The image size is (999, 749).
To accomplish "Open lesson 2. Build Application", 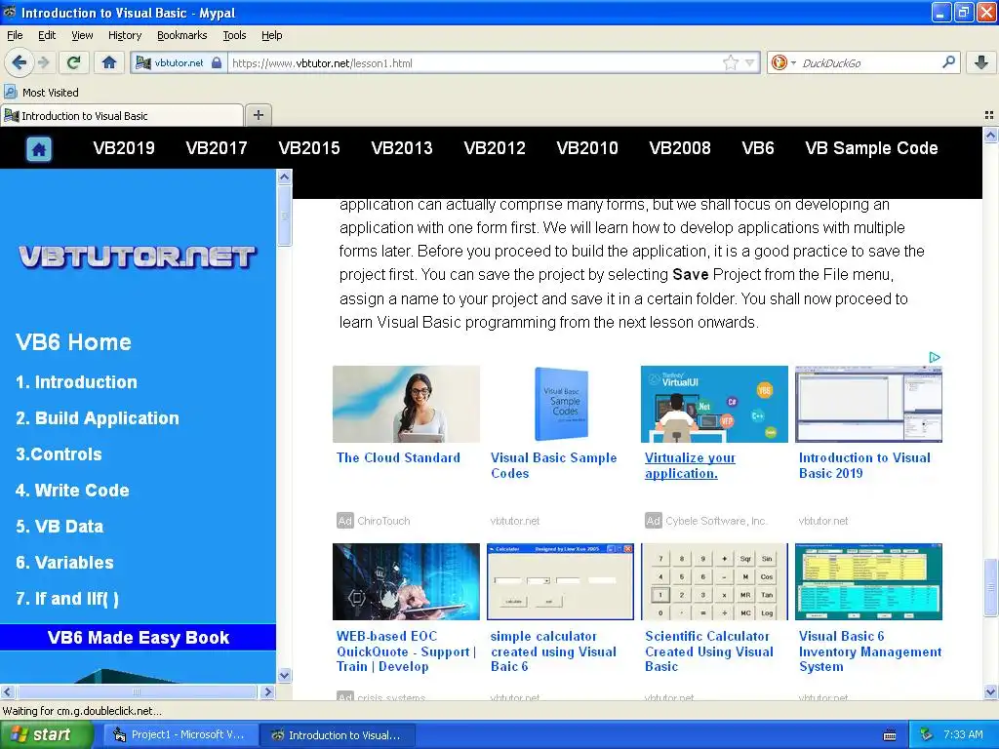I will [x=98, y=418].
